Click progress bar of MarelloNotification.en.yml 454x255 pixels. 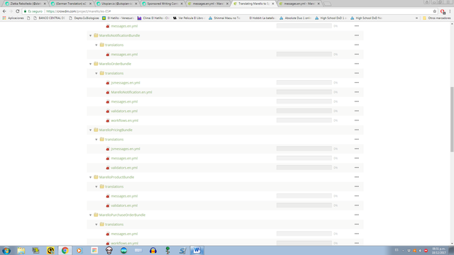pos(304,92)
